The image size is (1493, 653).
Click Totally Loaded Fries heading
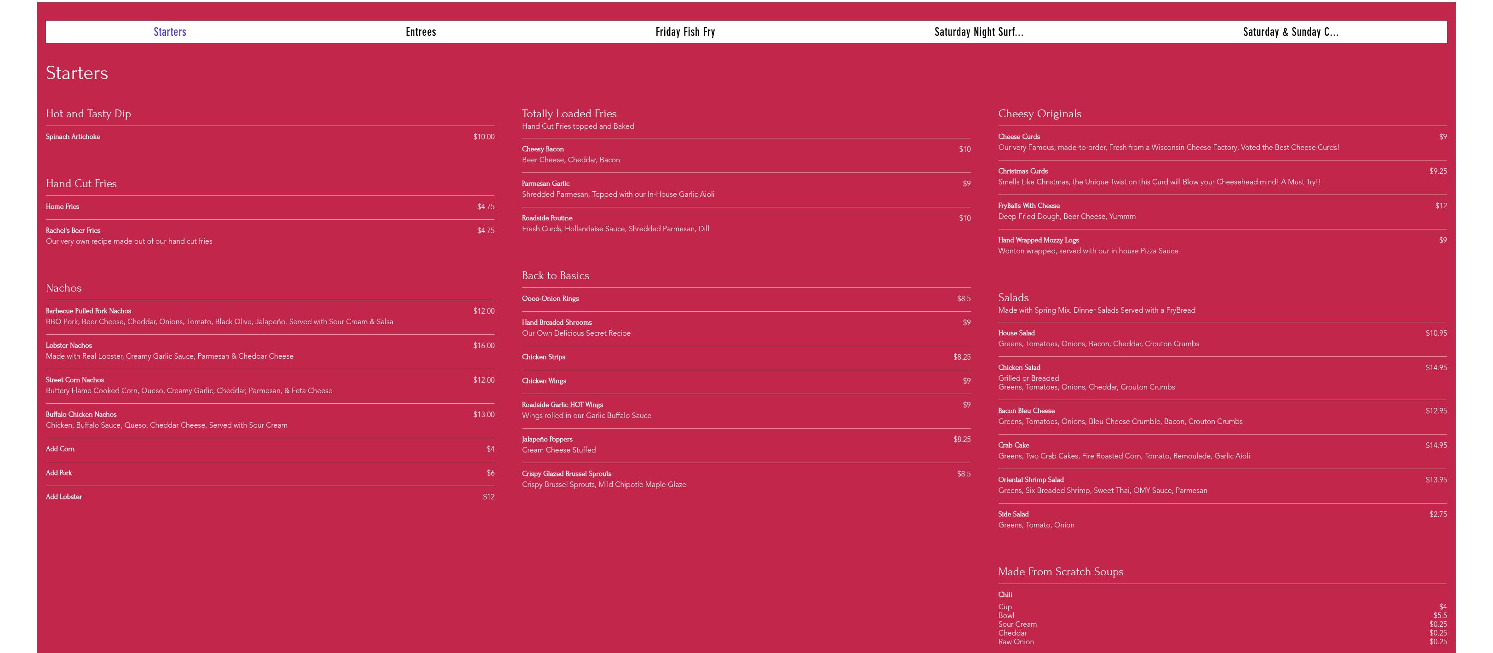(x=568, y=114)
